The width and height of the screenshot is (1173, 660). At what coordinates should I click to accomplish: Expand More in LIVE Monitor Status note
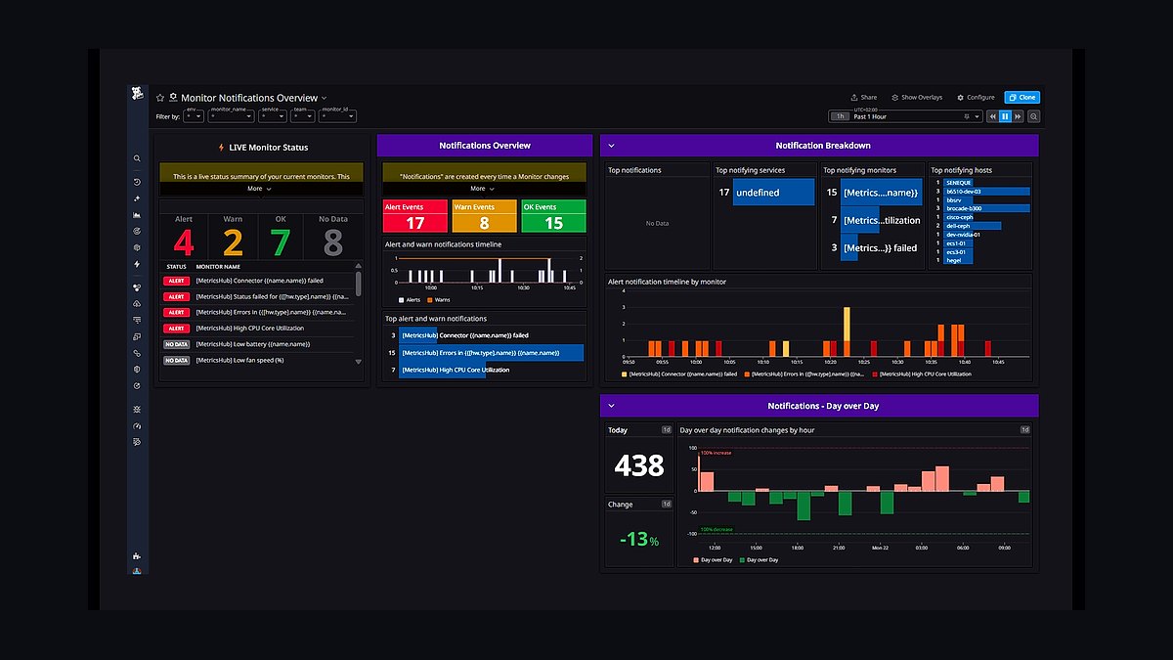coord(259,189)
